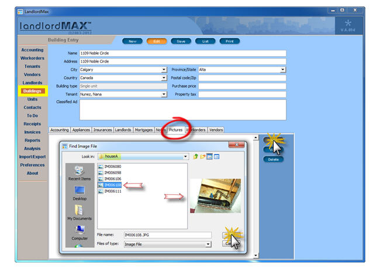Screen dimensions: 380x269
Task: Switch to the Vendors tab
Action: 216,130
